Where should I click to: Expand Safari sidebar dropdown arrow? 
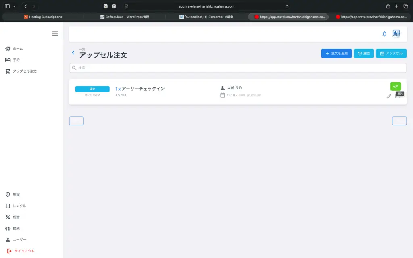click(x=15, y=6)
